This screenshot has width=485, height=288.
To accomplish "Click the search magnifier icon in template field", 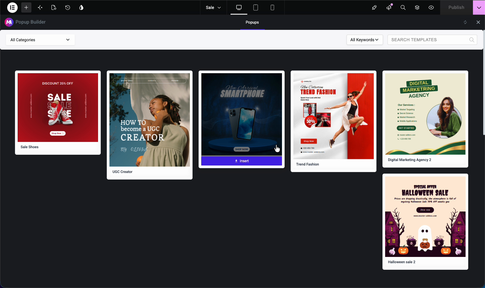I will pos(472,40).
